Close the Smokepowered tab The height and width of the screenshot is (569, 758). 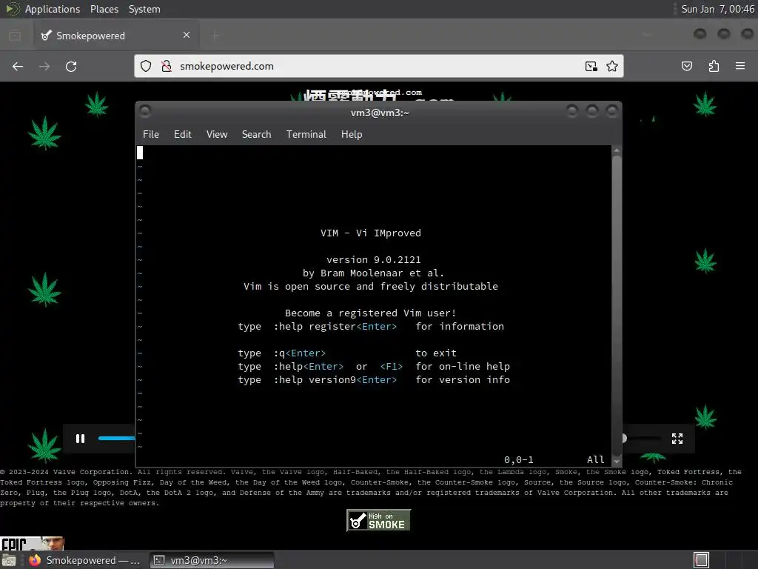click(x=187, y=35)
